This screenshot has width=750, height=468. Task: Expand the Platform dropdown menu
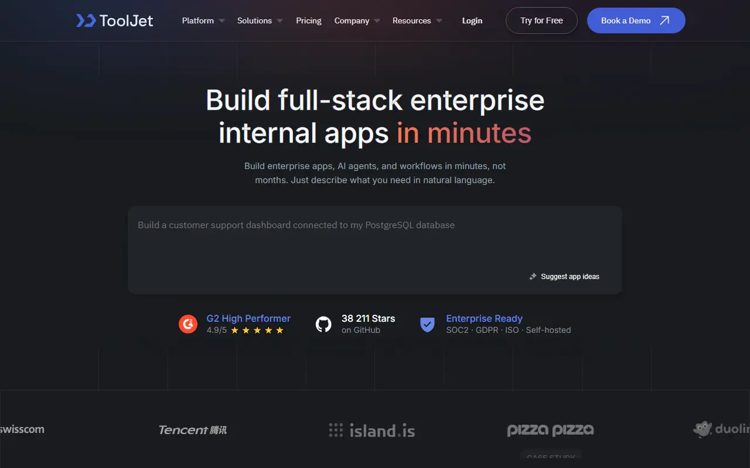[203, 20]
